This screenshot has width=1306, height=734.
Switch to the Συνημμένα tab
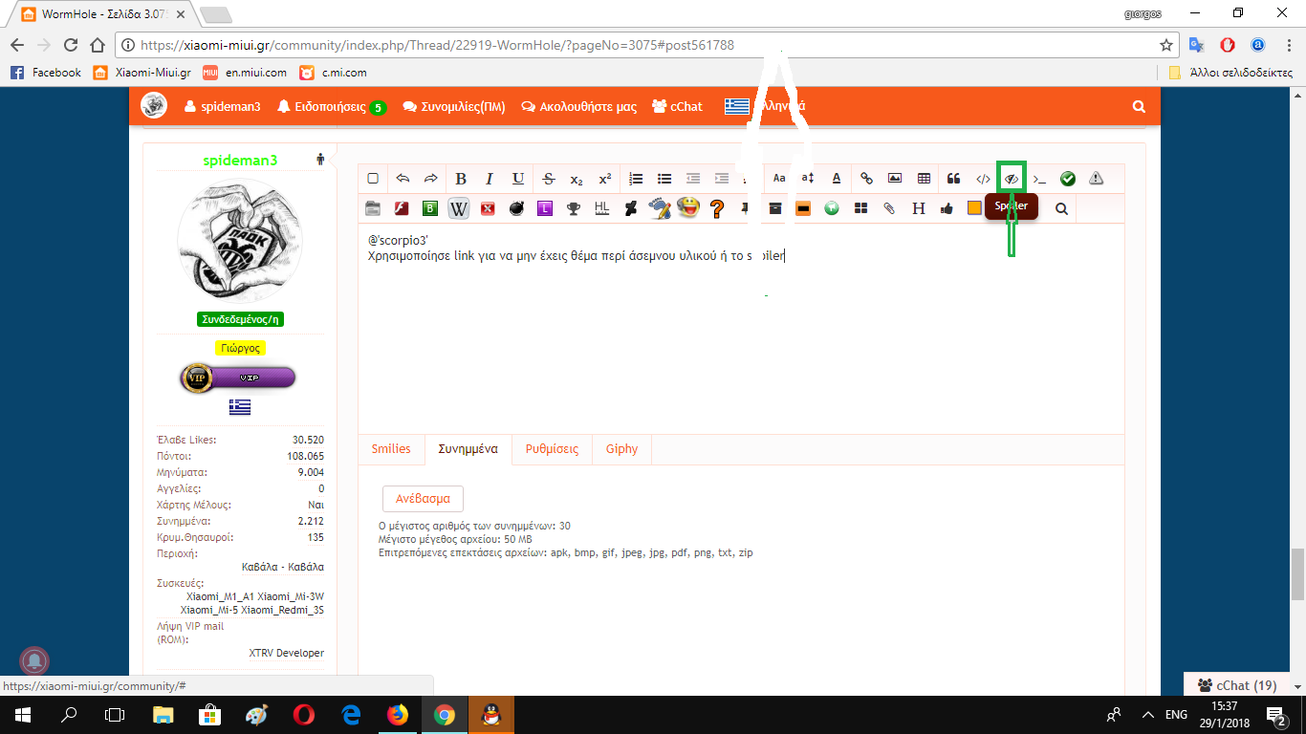pyautogui.click(x=468, y=449)
